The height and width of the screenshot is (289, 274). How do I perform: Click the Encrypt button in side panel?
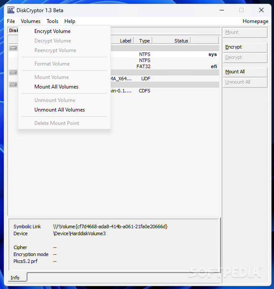[245, 47]
